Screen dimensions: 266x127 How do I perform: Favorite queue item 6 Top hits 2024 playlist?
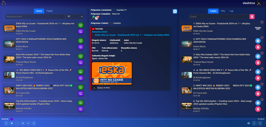point(262,100)
